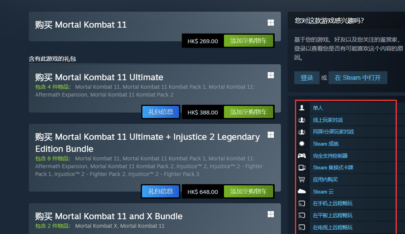
Task: Open the 同屏/分屏玩家对战 category link
Action: [333, 132]
